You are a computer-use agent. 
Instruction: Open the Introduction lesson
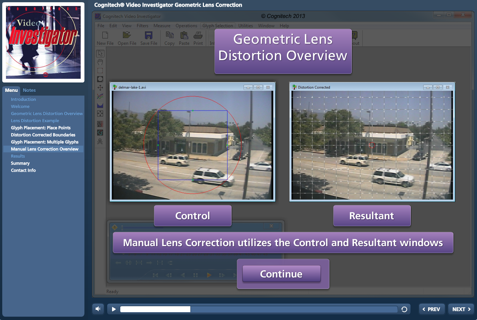pos(24,99)
